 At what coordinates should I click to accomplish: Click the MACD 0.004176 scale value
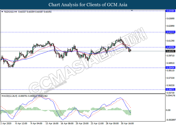click(171, 96)
